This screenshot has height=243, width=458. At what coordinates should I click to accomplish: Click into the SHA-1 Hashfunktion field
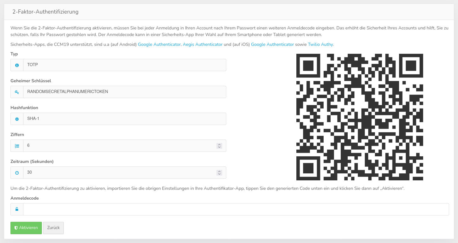click(125, 119)
